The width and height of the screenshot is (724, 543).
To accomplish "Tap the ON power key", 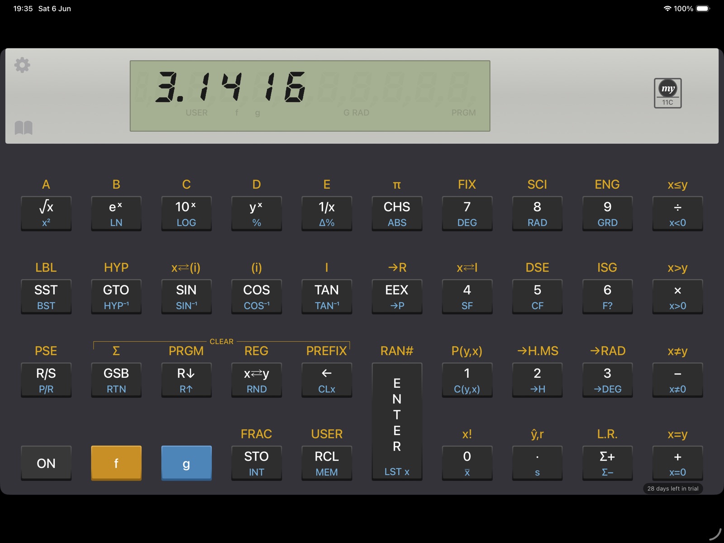I will (46, 463).
